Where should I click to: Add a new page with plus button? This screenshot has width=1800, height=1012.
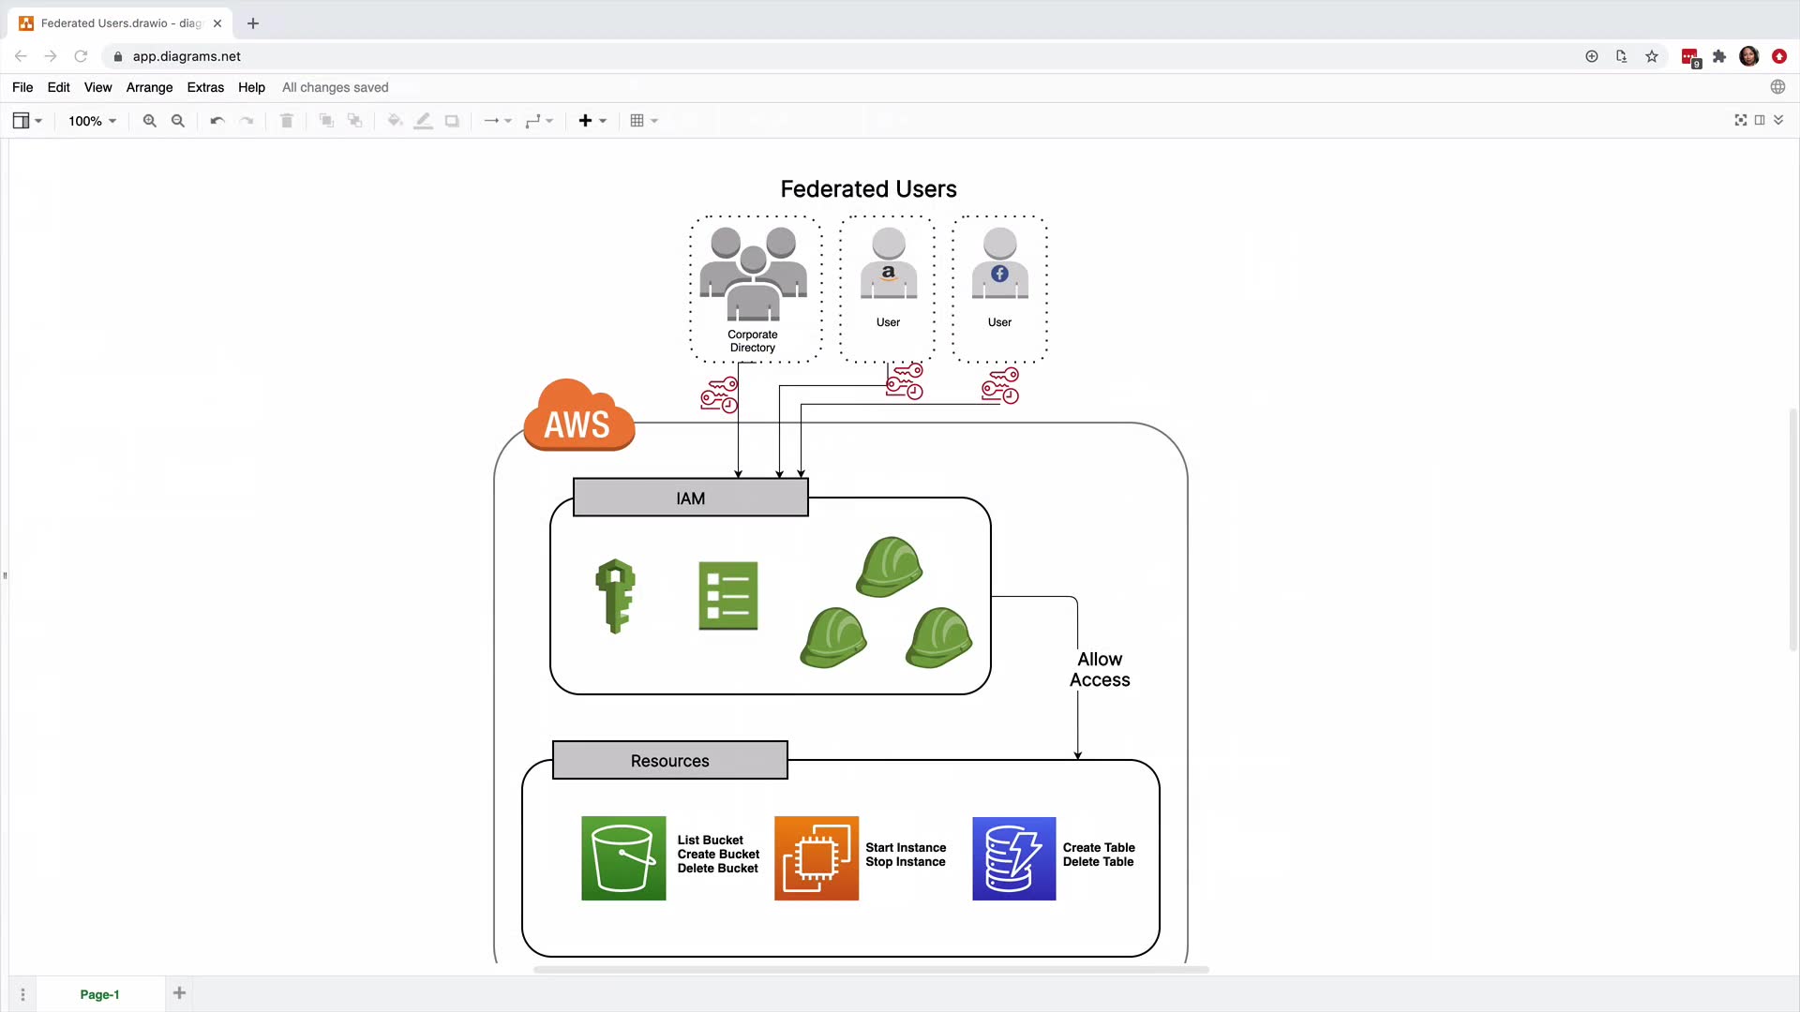(x=179, y=993)
